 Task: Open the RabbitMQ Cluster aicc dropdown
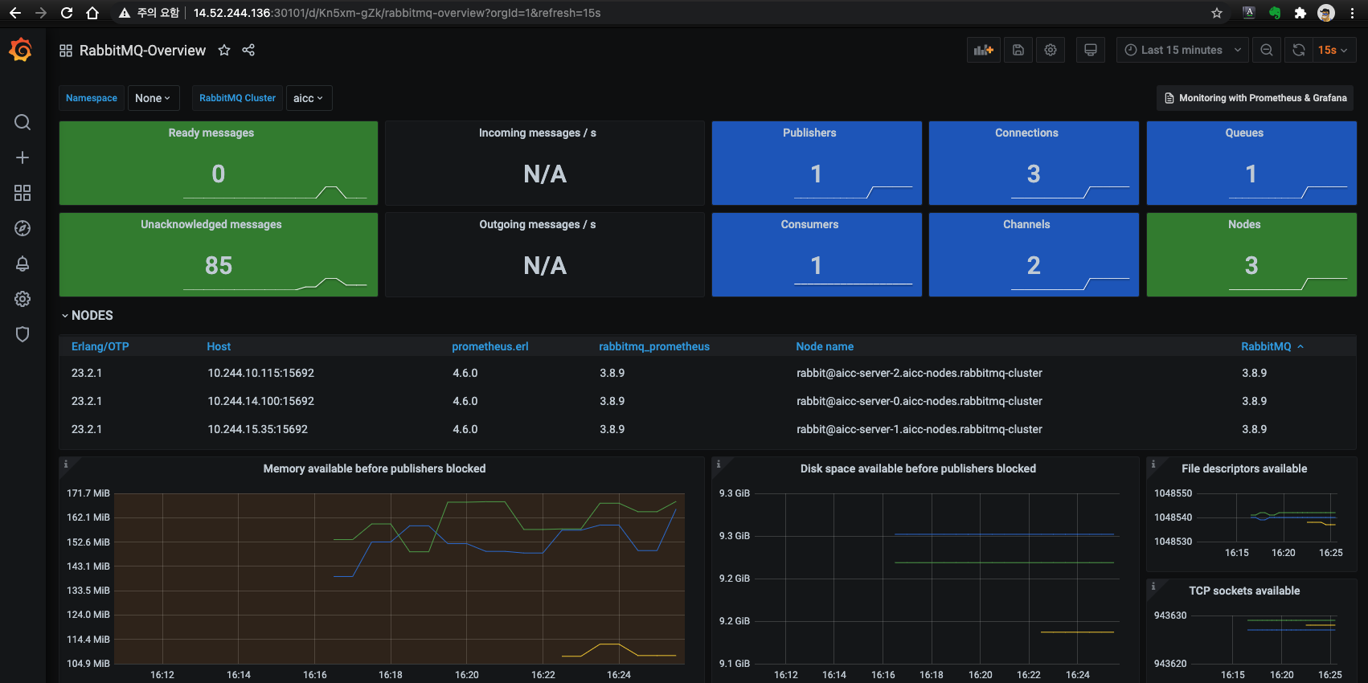[x=309, y=98]
